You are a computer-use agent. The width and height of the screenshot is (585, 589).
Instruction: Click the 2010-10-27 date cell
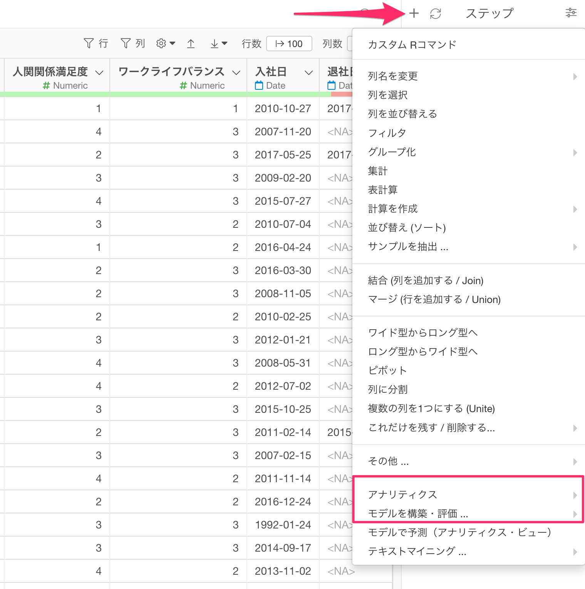(283, 109)
